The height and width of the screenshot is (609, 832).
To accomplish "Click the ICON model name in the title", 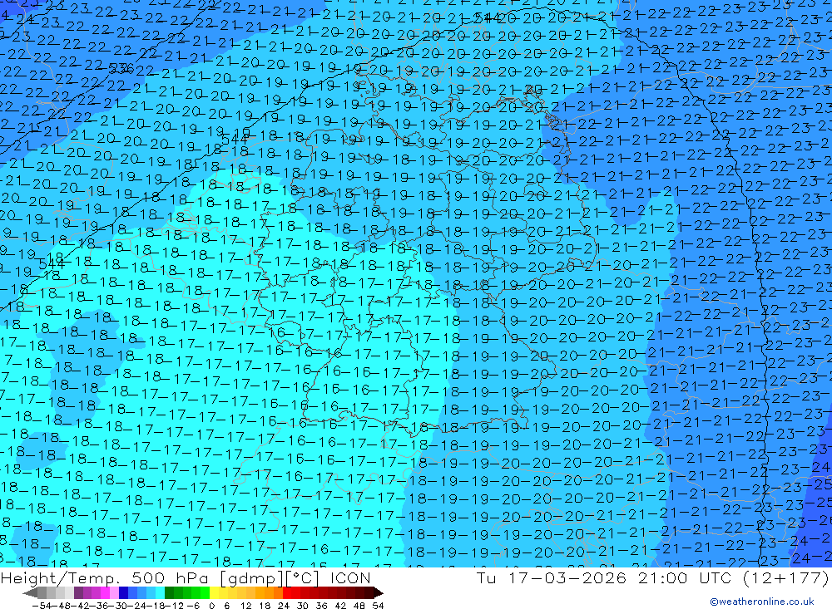I will [350, 577].
